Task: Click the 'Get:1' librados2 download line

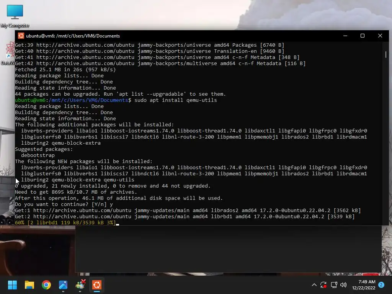Action: pos(188,210)
